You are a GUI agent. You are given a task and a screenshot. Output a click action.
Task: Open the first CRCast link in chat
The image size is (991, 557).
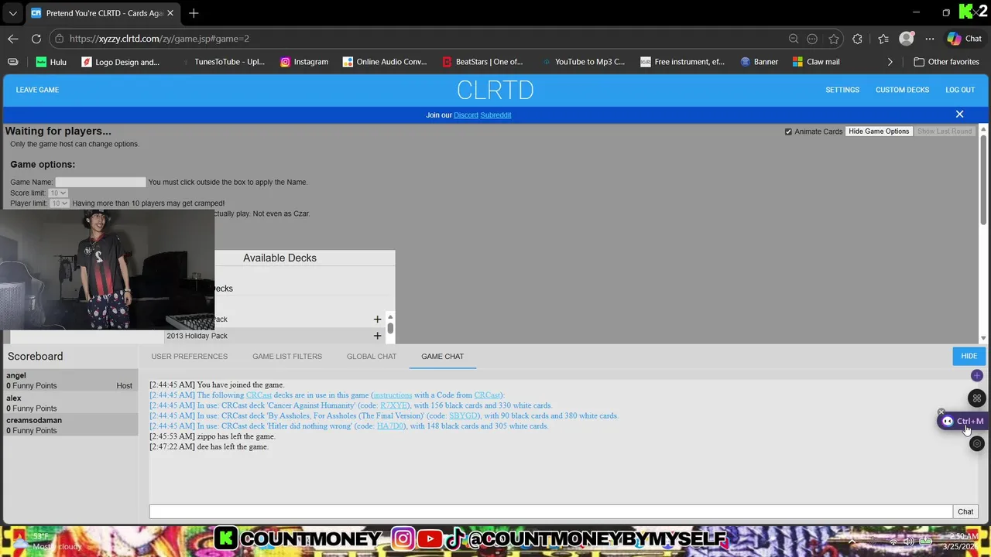click(x=259, y=395)
